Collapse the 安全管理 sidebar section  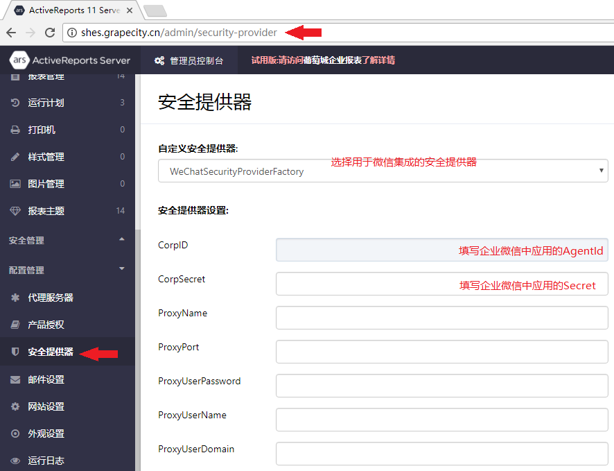pos(122,240)
